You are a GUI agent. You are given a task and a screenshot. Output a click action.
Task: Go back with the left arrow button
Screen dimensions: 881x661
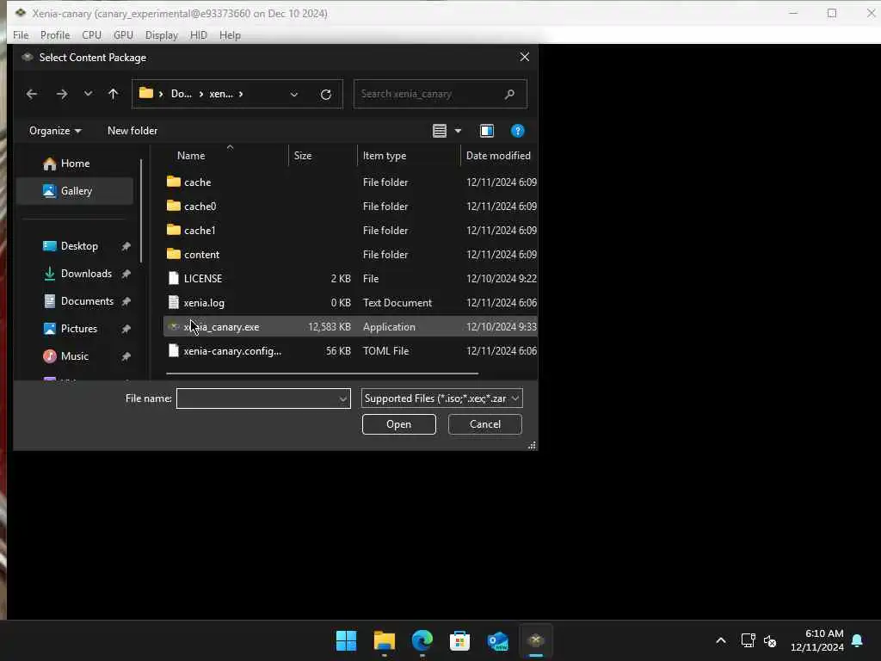[x=32, y=95]
